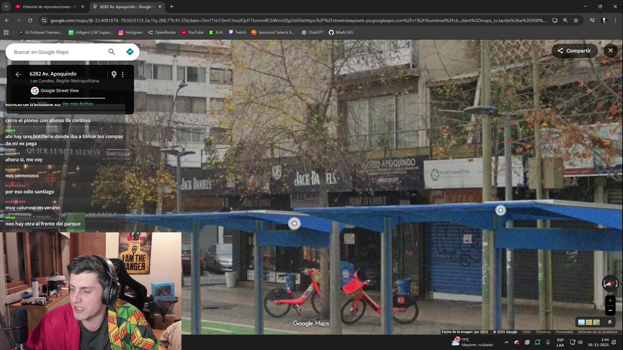623x350 pixels.
Task: Click the '6282 Av. Apoquindo' address title
Action: pyautogui.click(x=53, y=74)
